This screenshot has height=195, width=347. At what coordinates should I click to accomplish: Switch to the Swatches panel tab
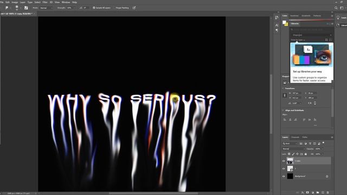tap(294, 16)
